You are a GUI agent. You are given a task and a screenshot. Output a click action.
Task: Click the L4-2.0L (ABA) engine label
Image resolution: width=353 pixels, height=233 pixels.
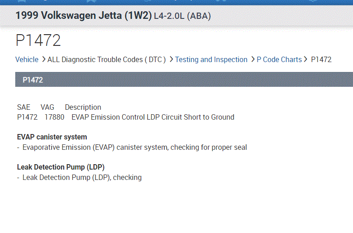[x=182, y=16]
